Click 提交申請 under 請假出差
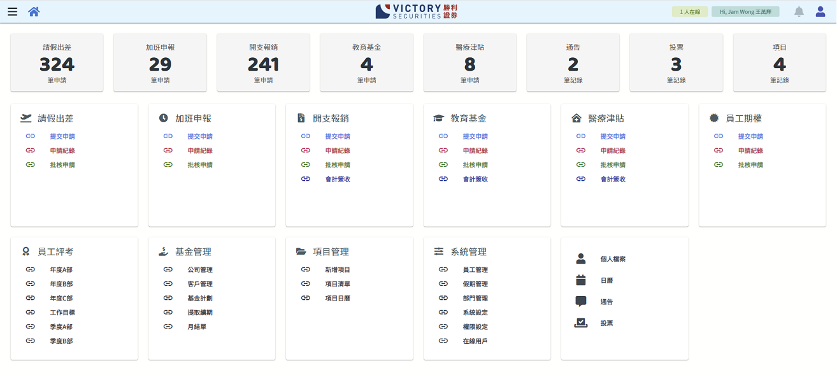Image resolution: width=837 pixels, height=375 pixels. click(x=62, y=136)
